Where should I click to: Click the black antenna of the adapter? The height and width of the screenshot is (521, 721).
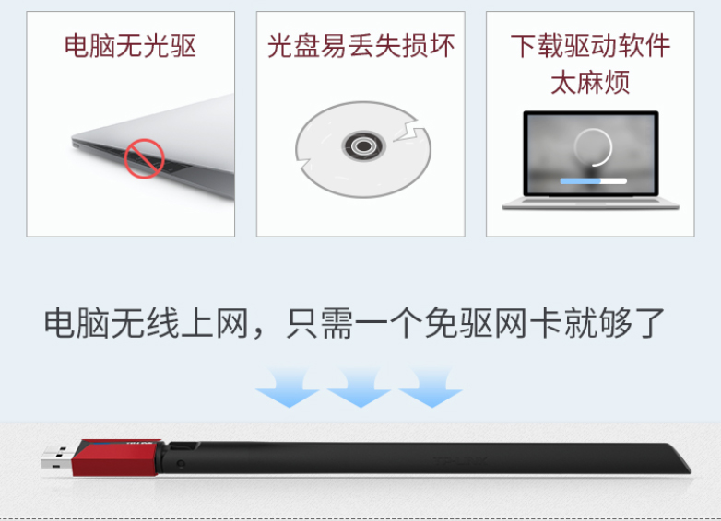tap(425, 457)
